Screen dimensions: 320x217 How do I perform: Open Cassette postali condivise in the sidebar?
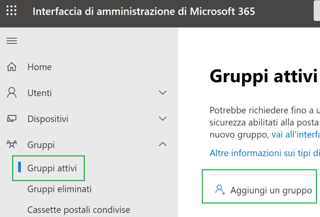(79, 210)
